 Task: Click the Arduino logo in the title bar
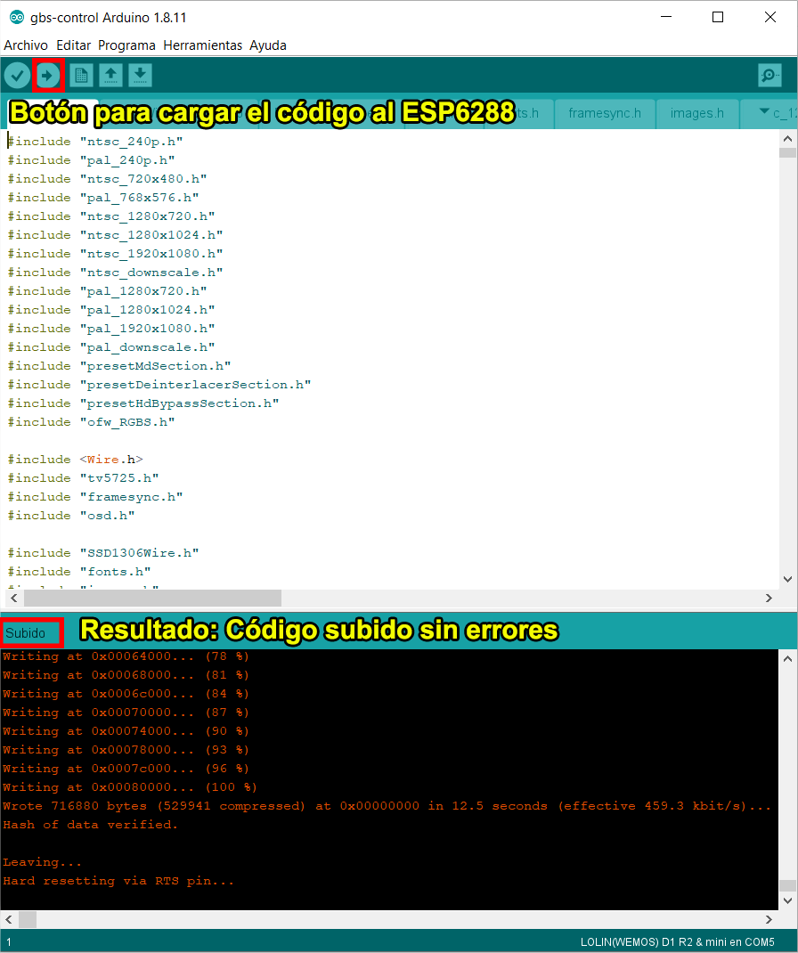click(16, 18)
